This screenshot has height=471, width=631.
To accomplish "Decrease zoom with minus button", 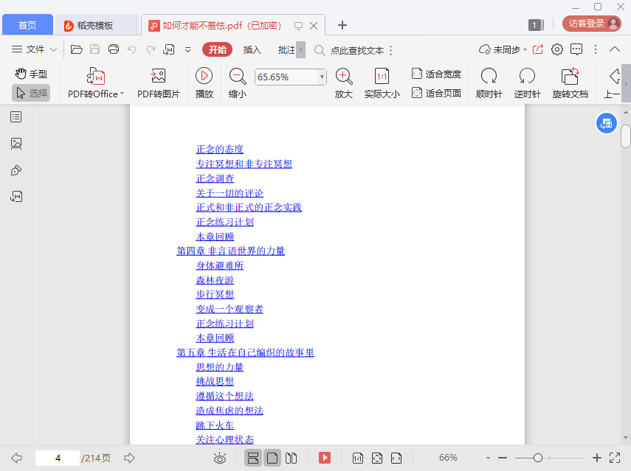I will (503, 458).
